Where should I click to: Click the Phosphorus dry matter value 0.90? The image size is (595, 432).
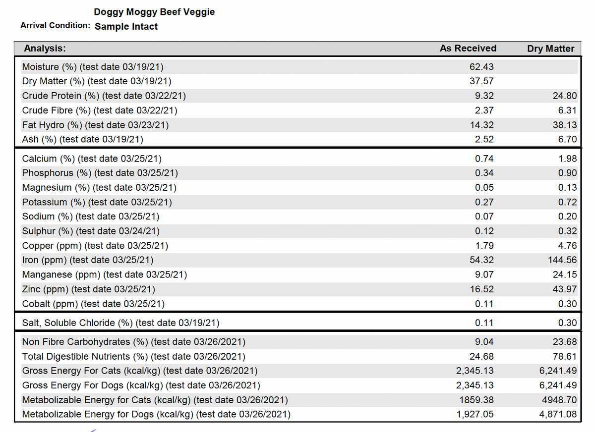coord(567,173)
